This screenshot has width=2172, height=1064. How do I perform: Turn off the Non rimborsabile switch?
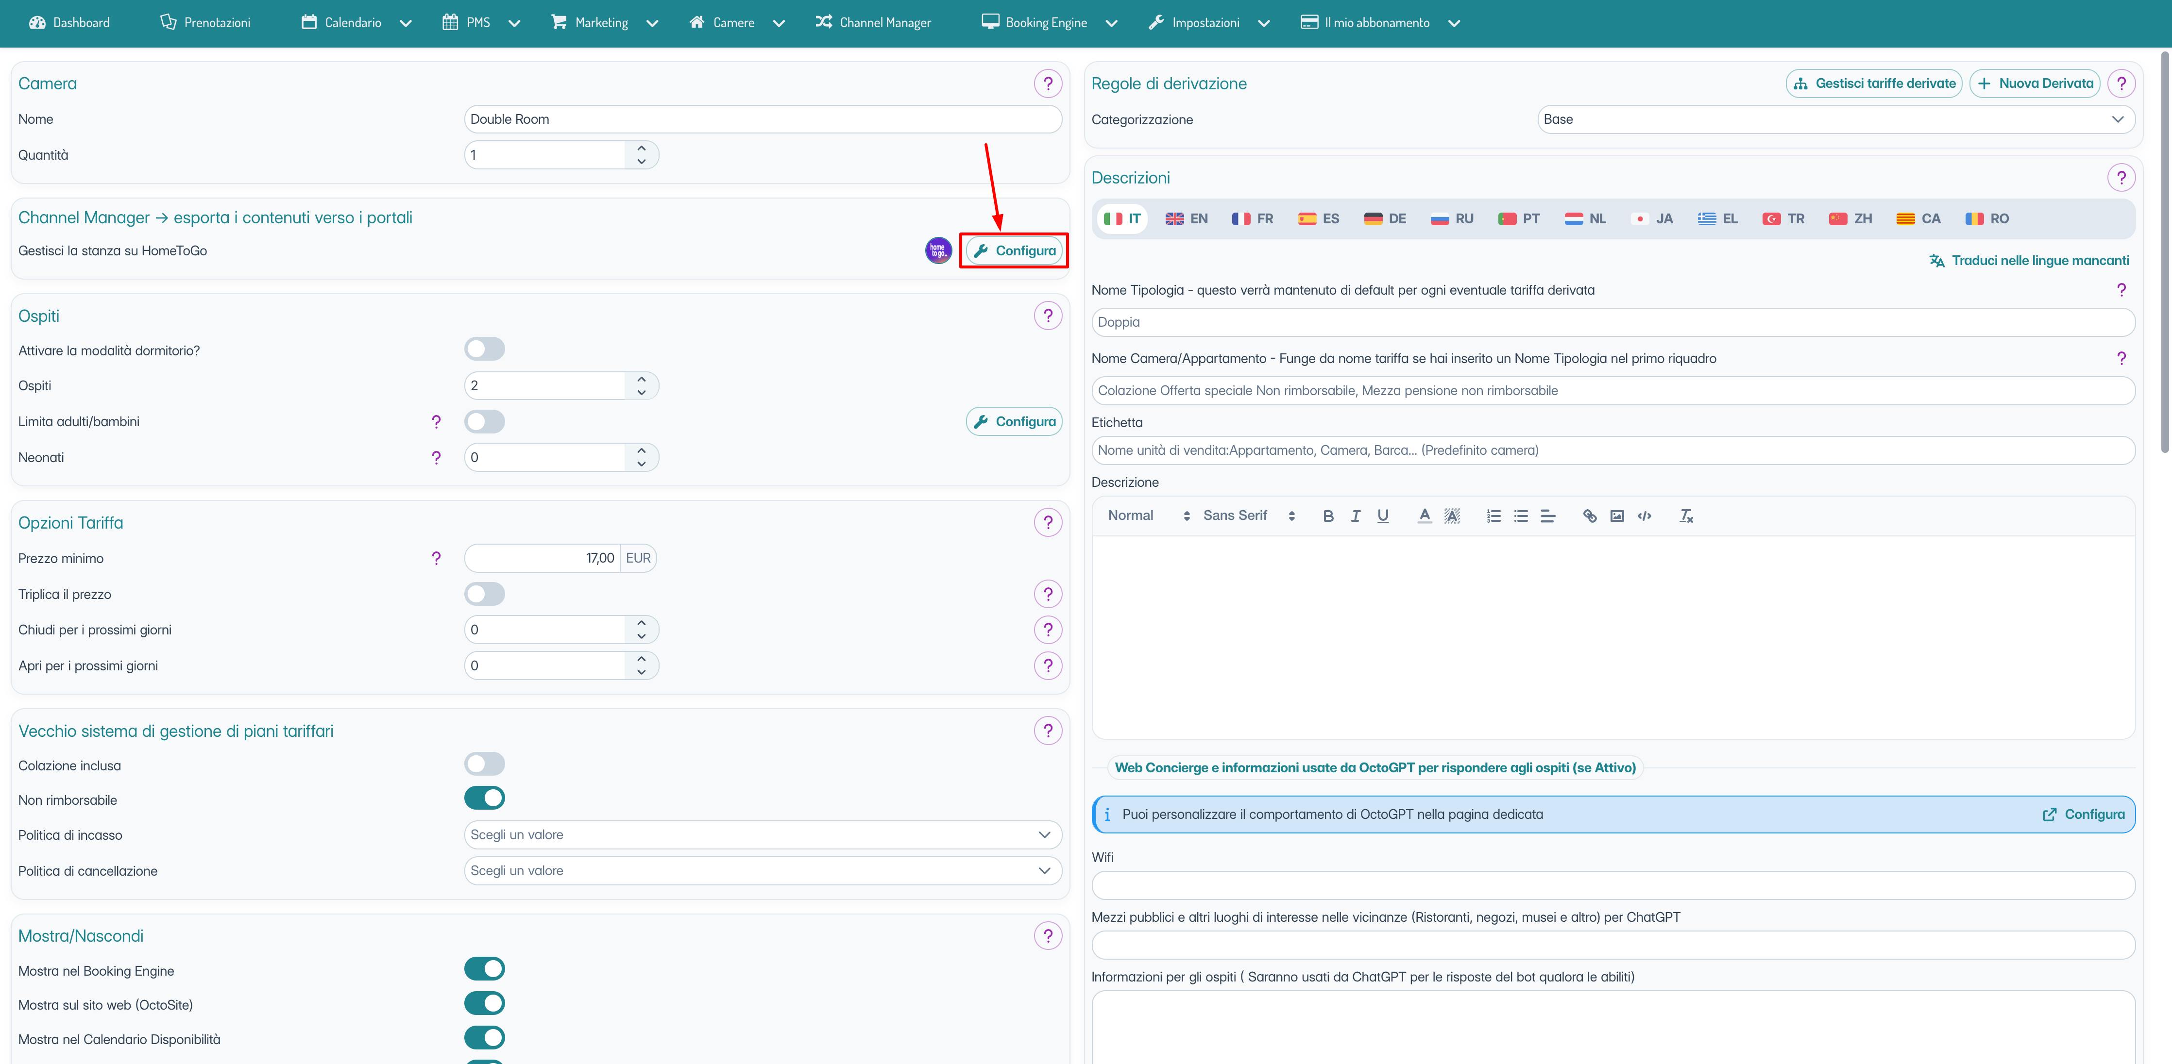coord(484,798)
